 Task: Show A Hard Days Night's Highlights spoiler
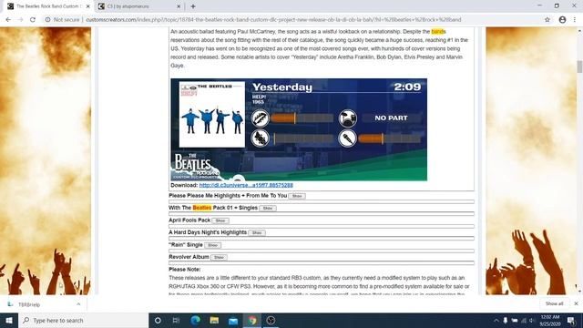click(257, 233)
